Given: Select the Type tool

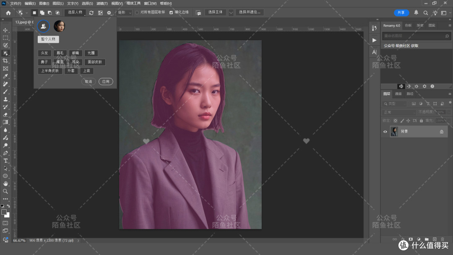Looking at the screenshot, I should pos(5,161).
